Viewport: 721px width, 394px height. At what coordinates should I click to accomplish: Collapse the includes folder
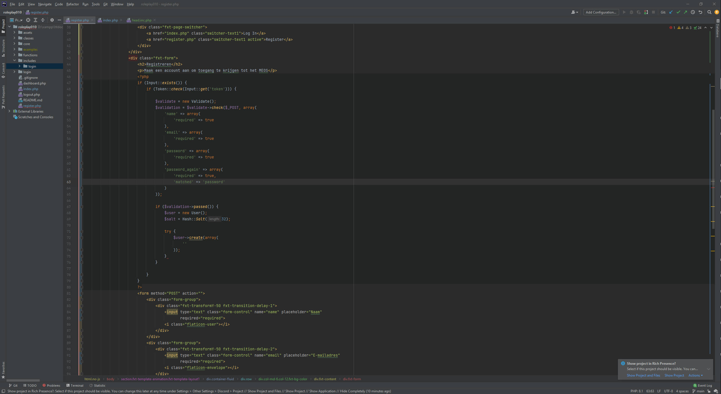(14, 61)
